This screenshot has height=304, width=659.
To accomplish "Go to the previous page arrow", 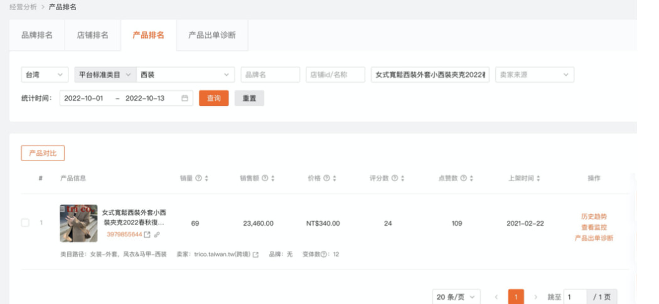I will (x=496, y=297).
